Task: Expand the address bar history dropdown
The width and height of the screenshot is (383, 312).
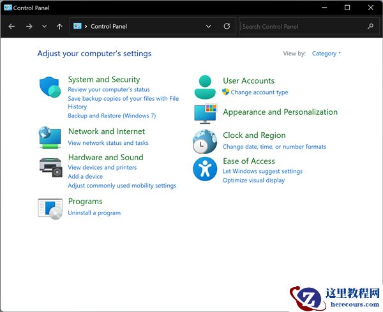Action: 209,27
